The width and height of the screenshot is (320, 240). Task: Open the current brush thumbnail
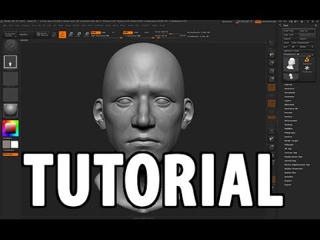pyautogui.click(x=11, y=45)
